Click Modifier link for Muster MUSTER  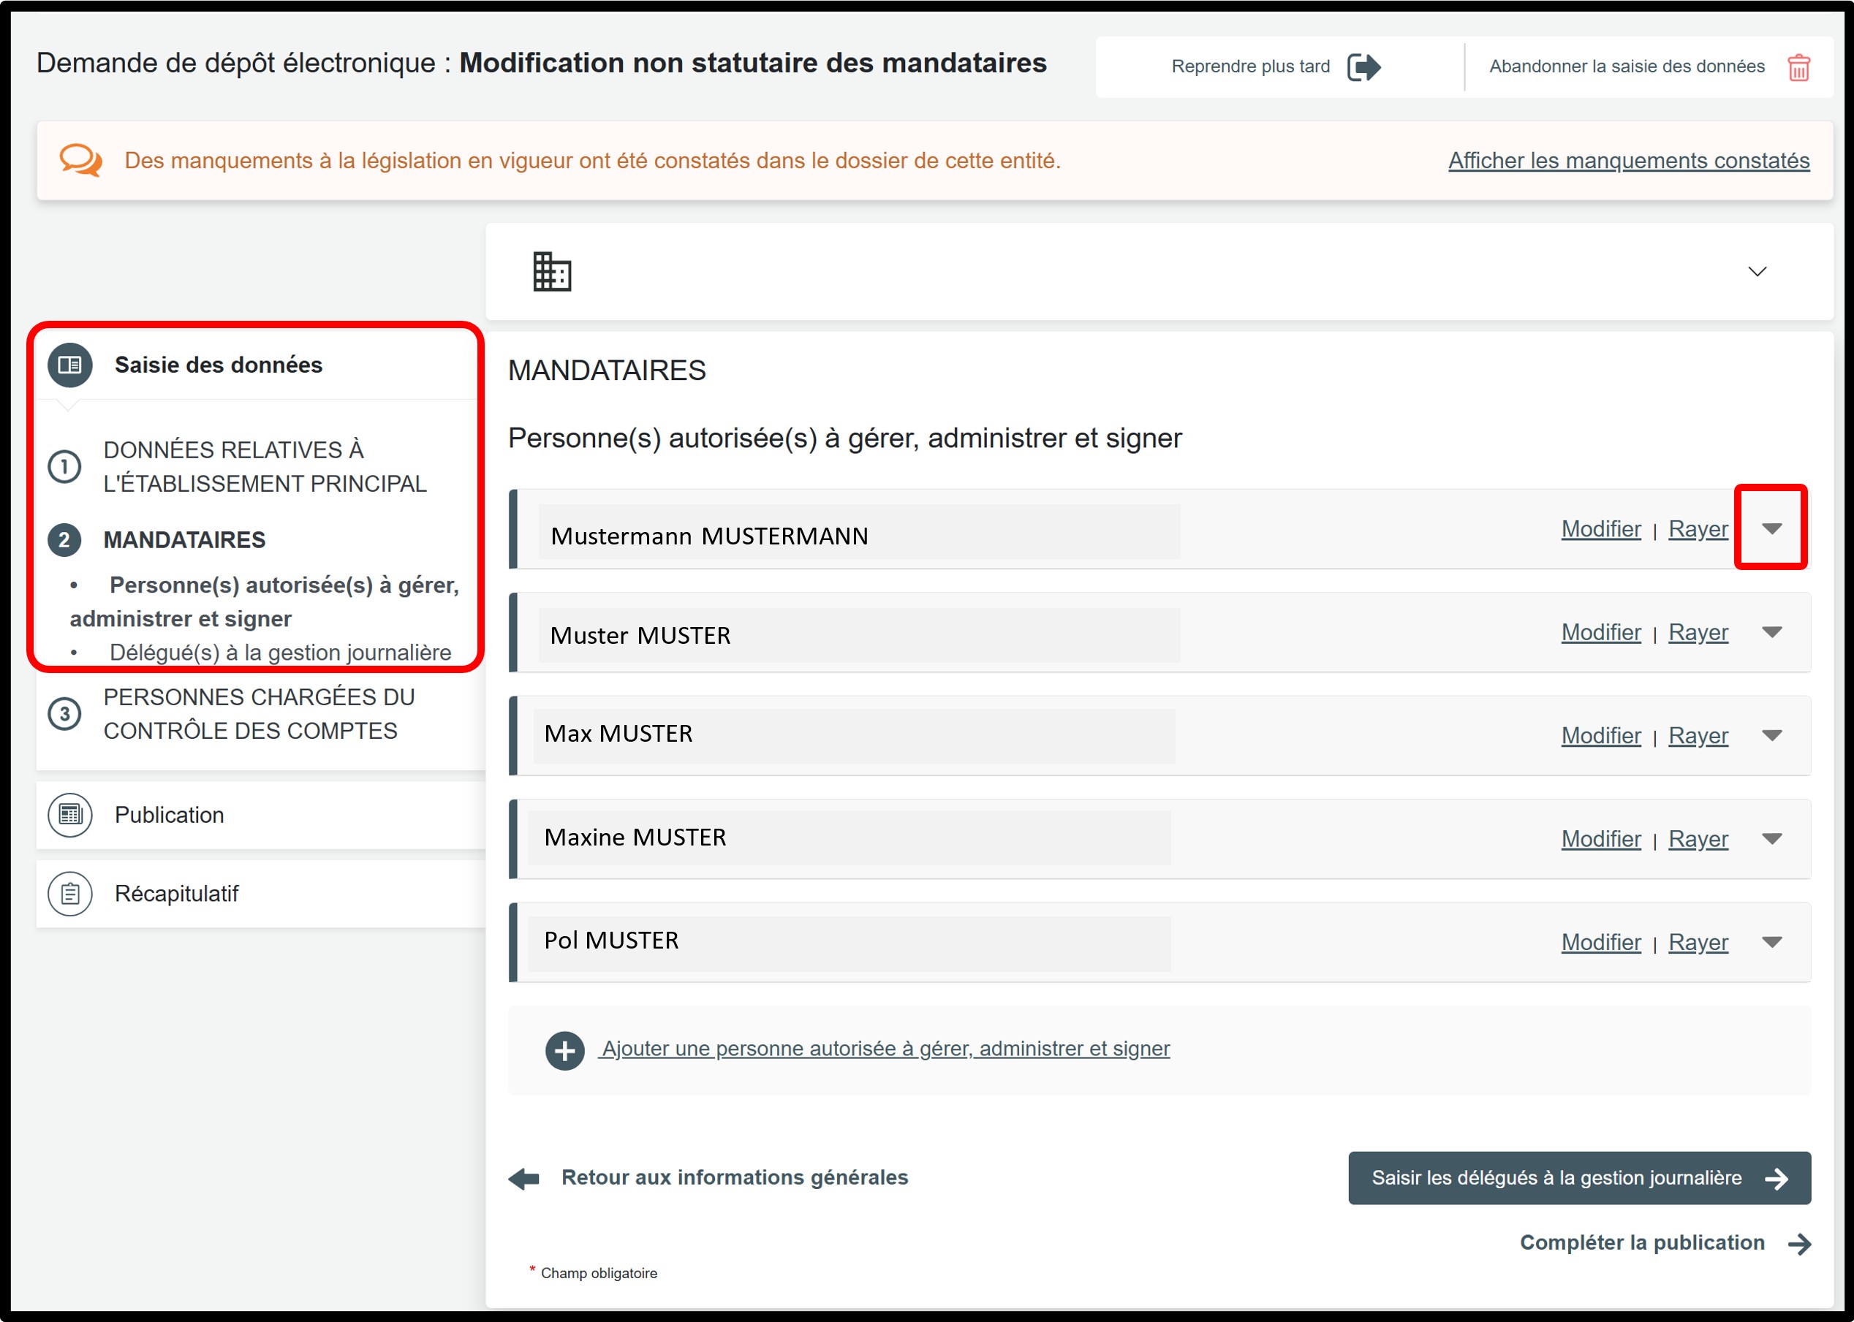pyautogui.click(x=1600, y=633)
